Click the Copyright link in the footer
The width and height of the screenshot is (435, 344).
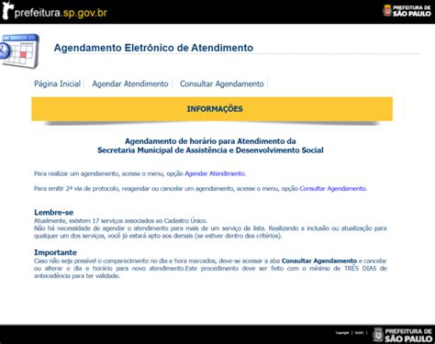(342, 333)
